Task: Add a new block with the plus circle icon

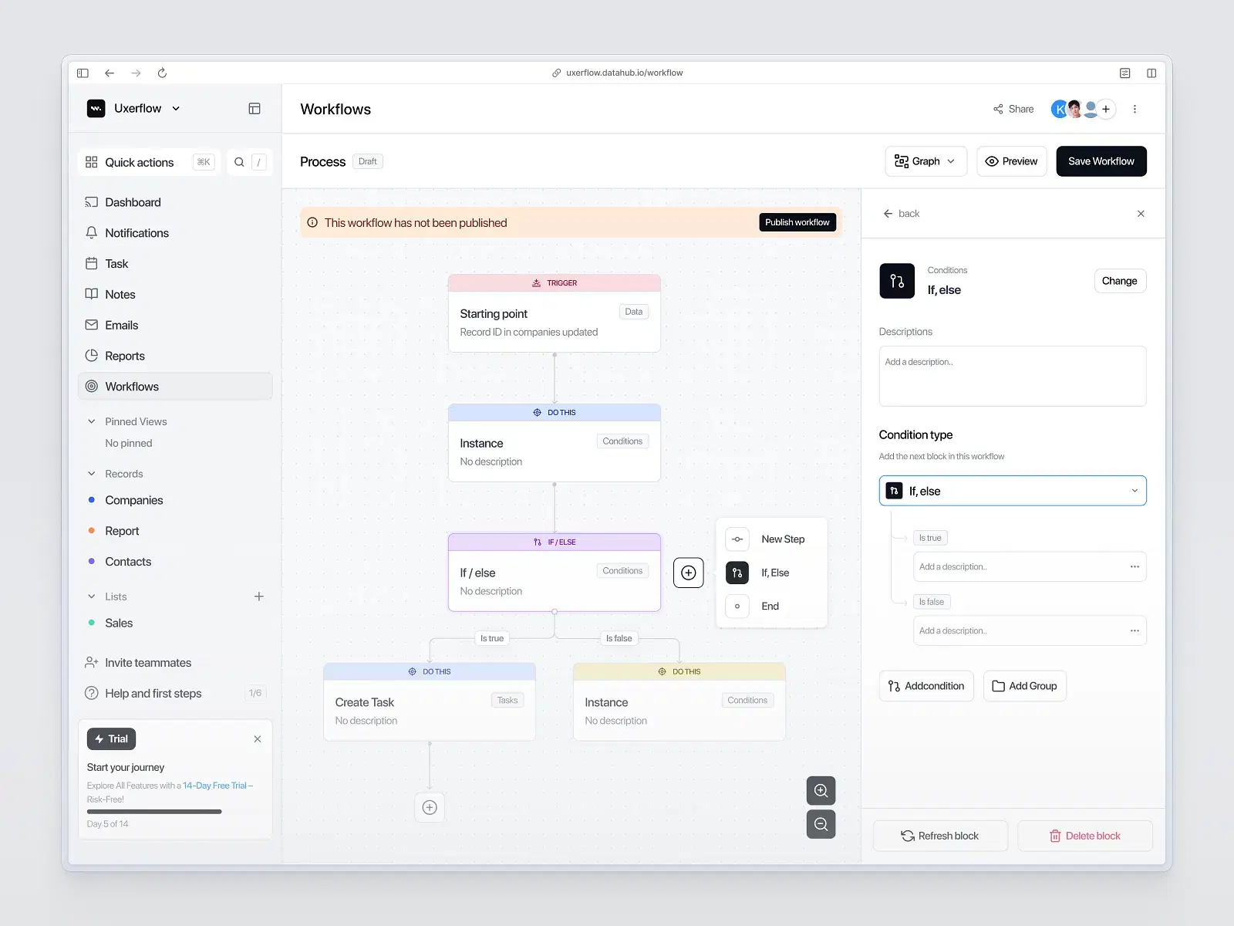Action: pyautogui.click(x=688, y=573)
